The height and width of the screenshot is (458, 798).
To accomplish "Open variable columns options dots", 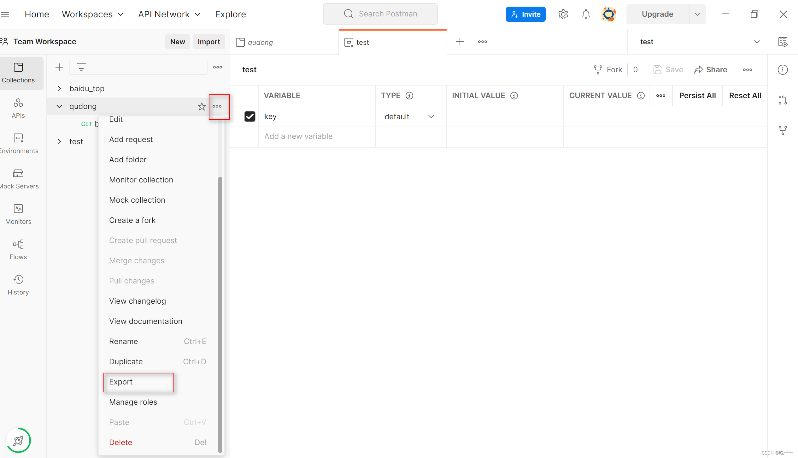I will point(661,96).
